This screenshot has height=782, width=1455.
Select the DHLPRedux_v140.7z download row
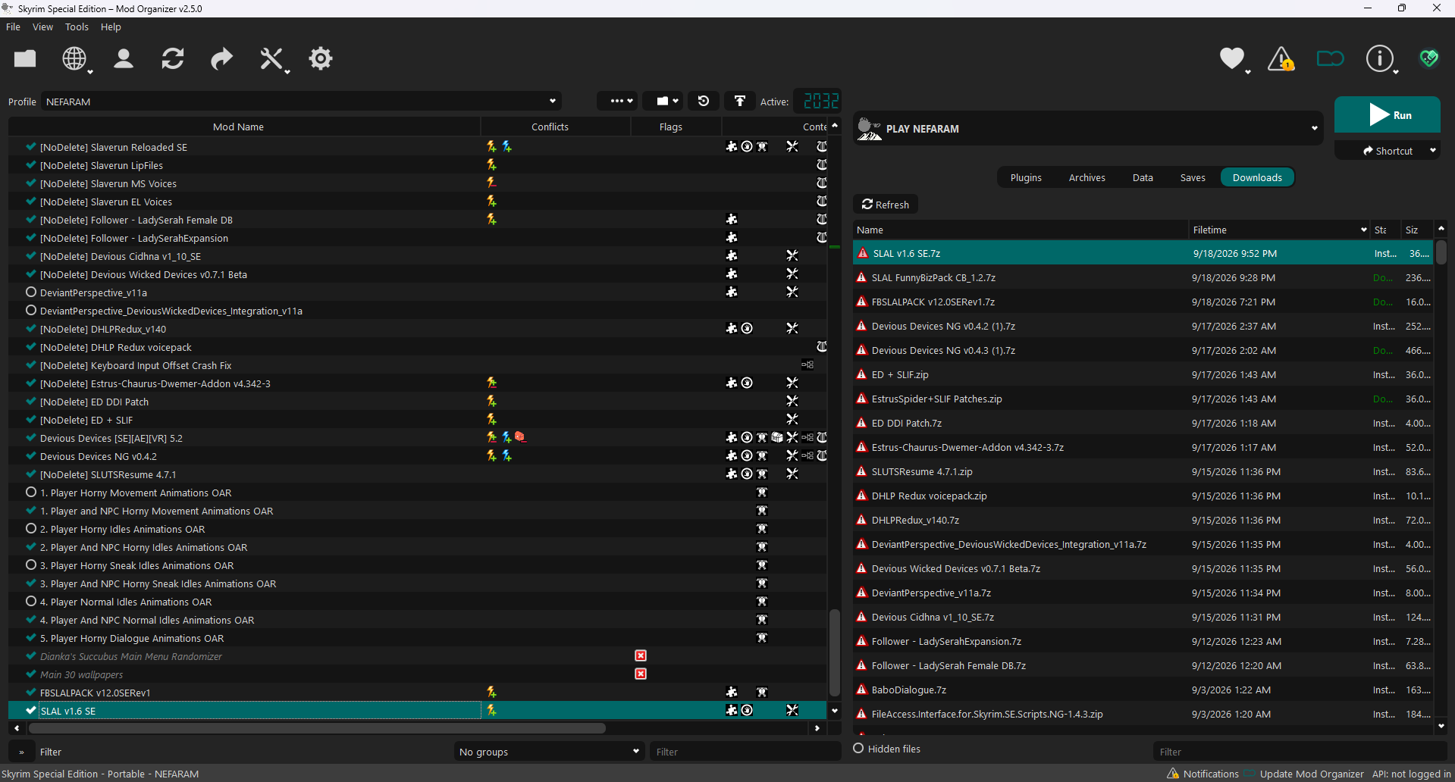(x=1143, y=520)
